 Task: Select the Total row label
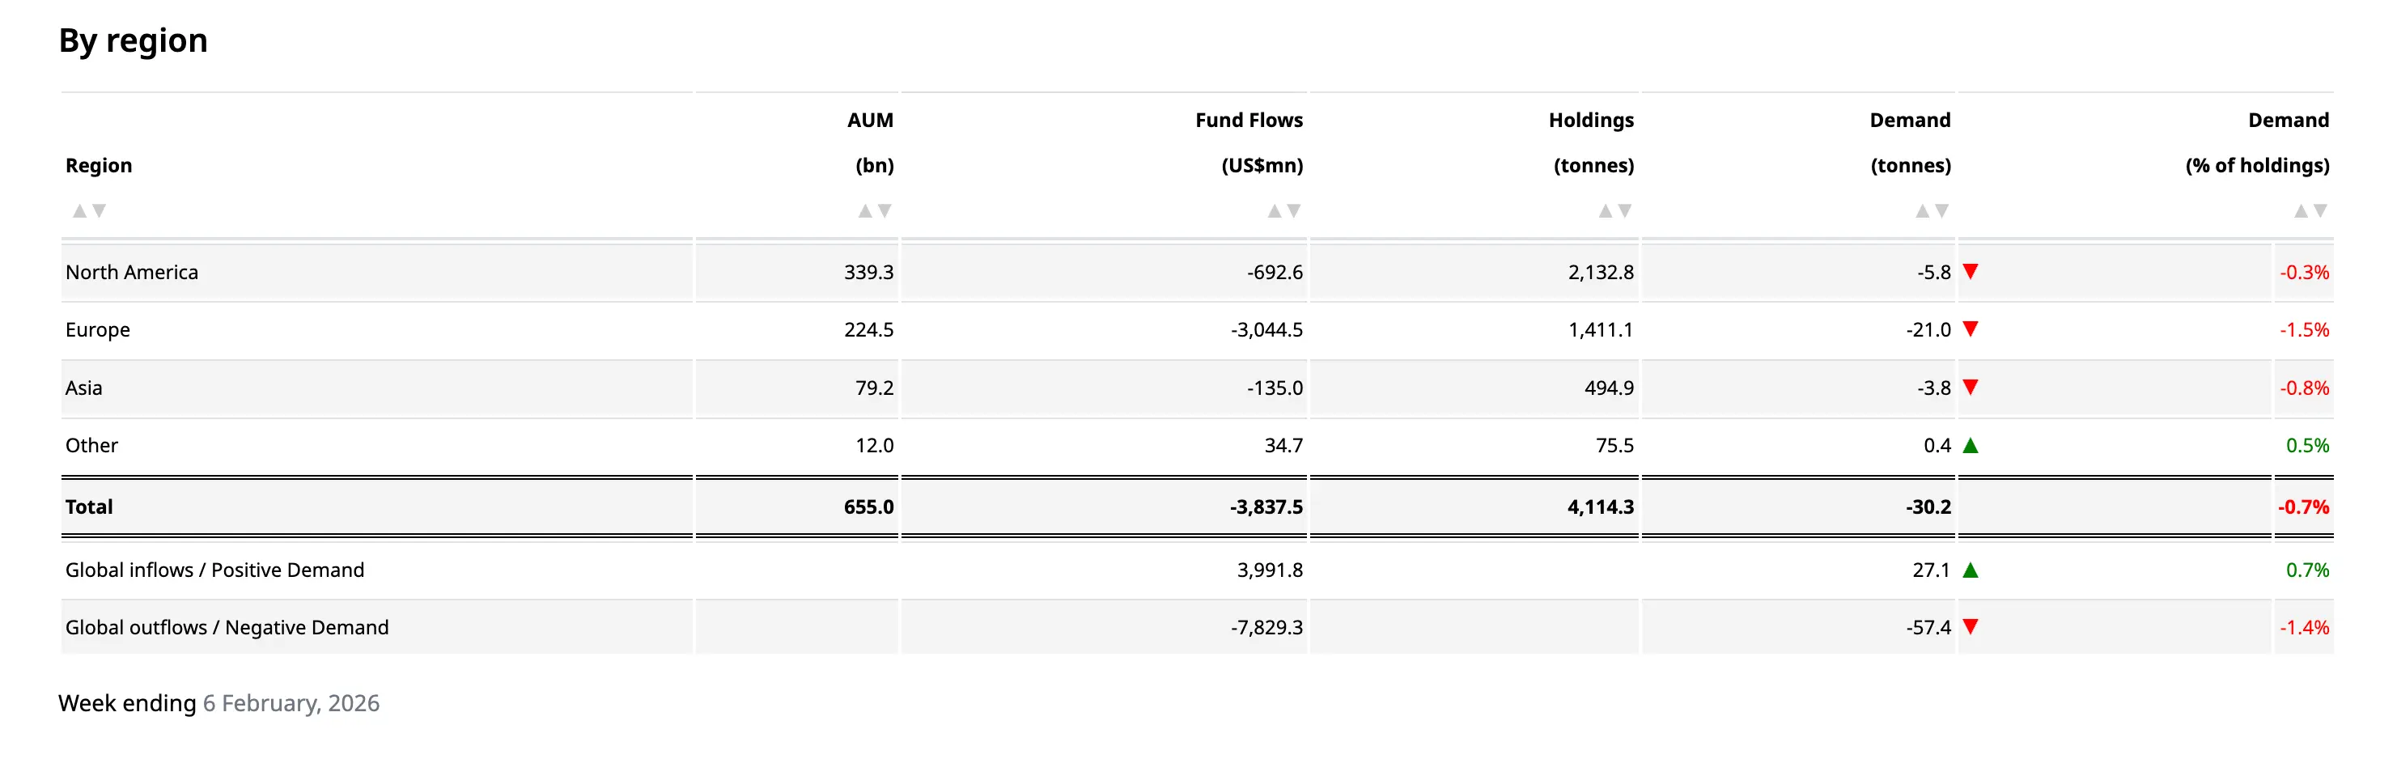coord(89,507)
